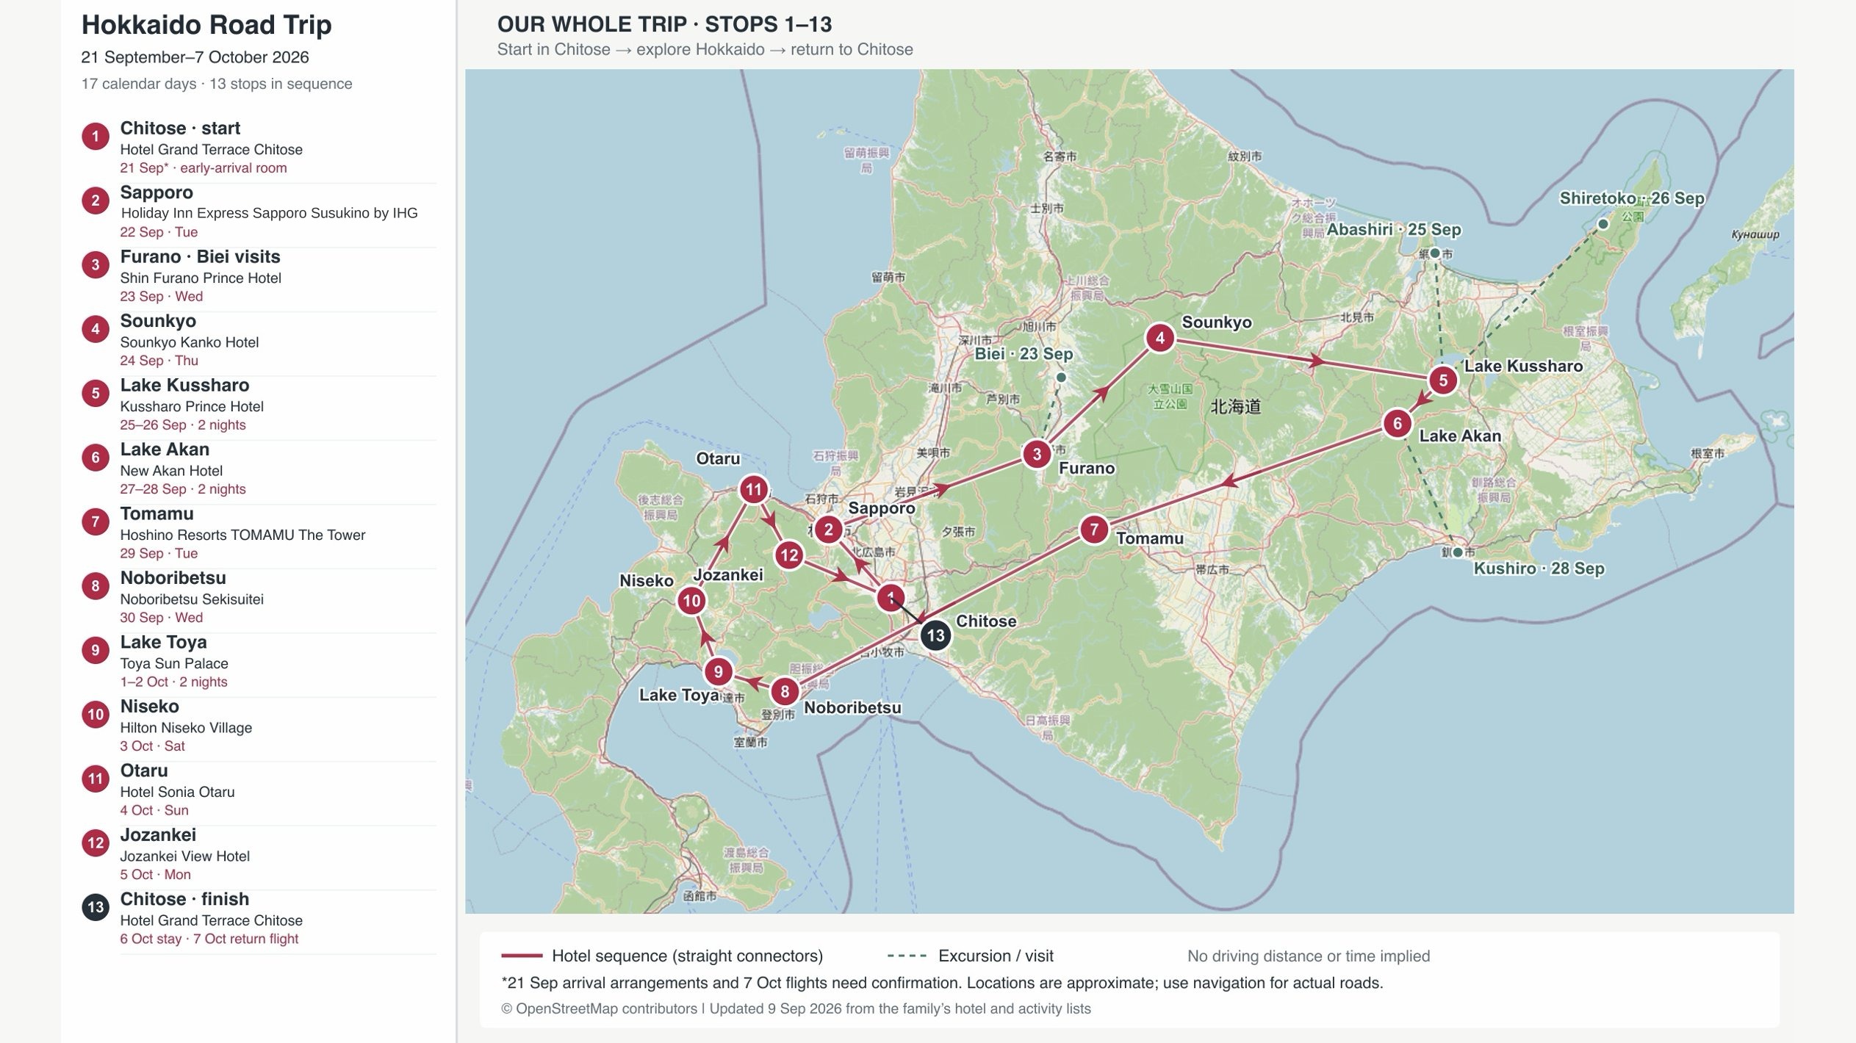
Task: Click '6 Oct stay · 7 Oct return flight'
Action: (x=209, y=939)
